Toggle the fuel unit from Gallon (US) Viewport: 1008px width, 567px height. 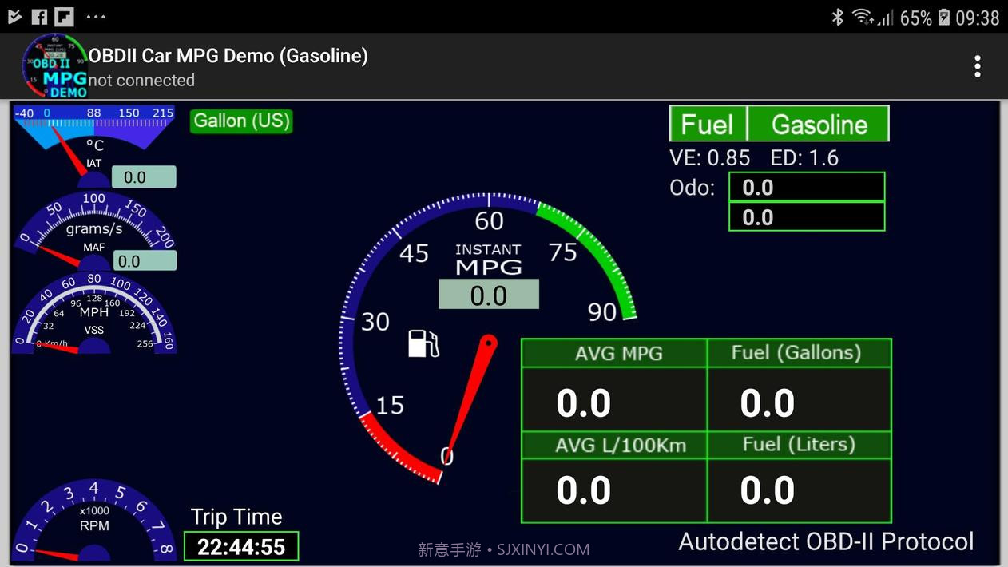pyautogui.click(x=240, y=121)
